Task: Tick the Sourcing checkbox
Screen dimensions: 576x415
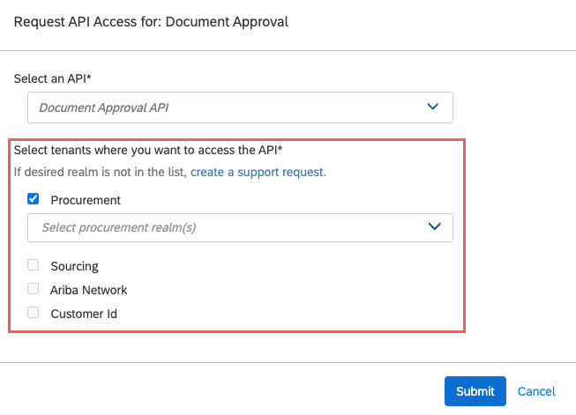Action: [34, 265]
